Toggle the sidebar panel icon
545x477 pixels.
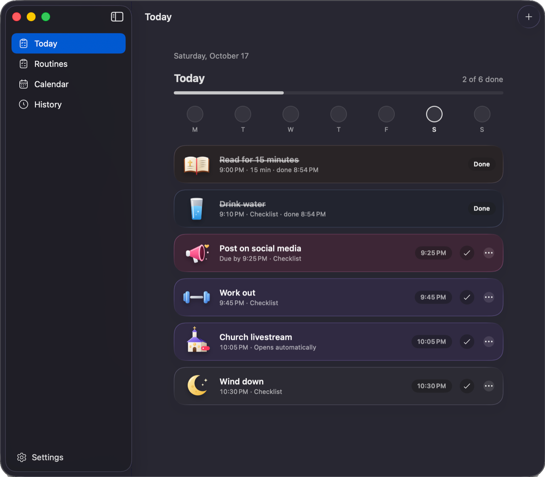(x=117, y=17)
